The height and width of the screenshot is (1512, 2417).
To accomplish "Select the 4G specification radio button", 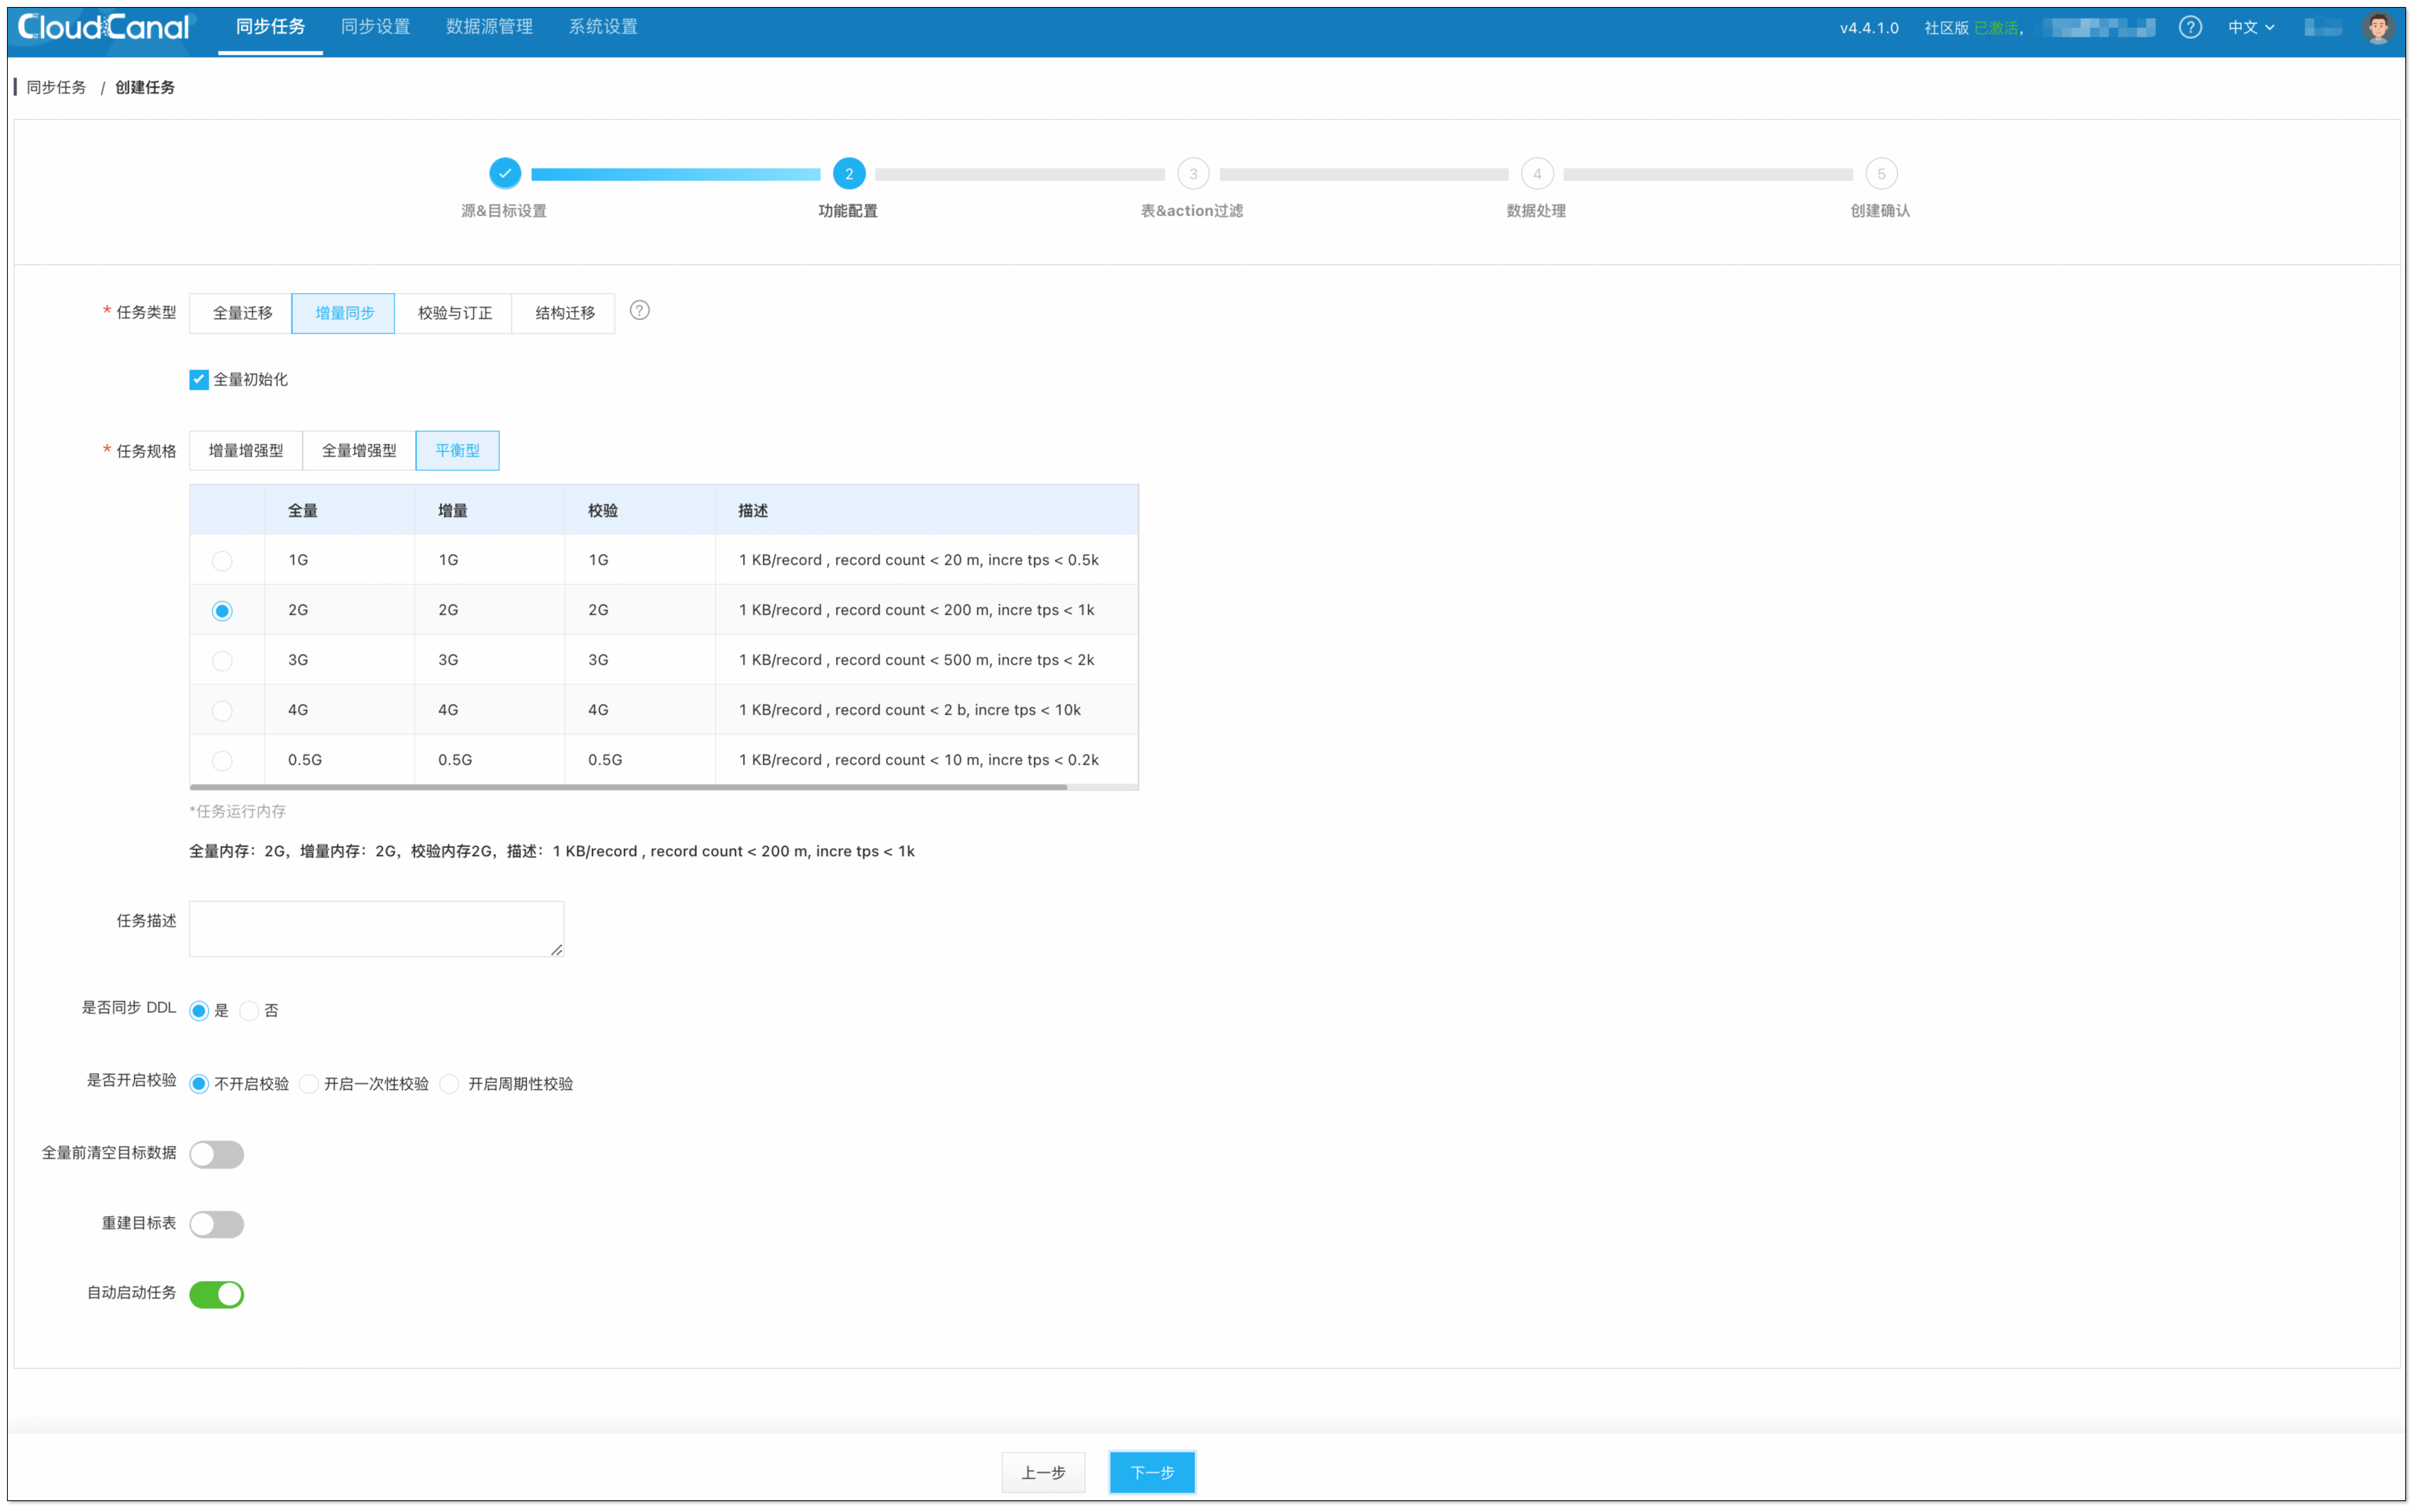I will point(222,710).
